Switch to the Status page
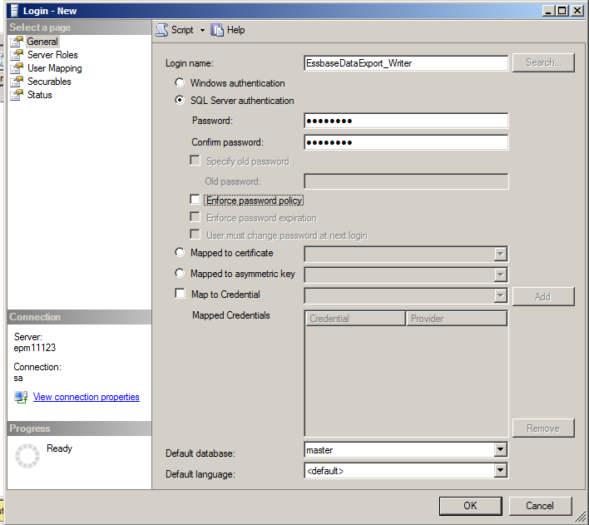 pos(40,95)
